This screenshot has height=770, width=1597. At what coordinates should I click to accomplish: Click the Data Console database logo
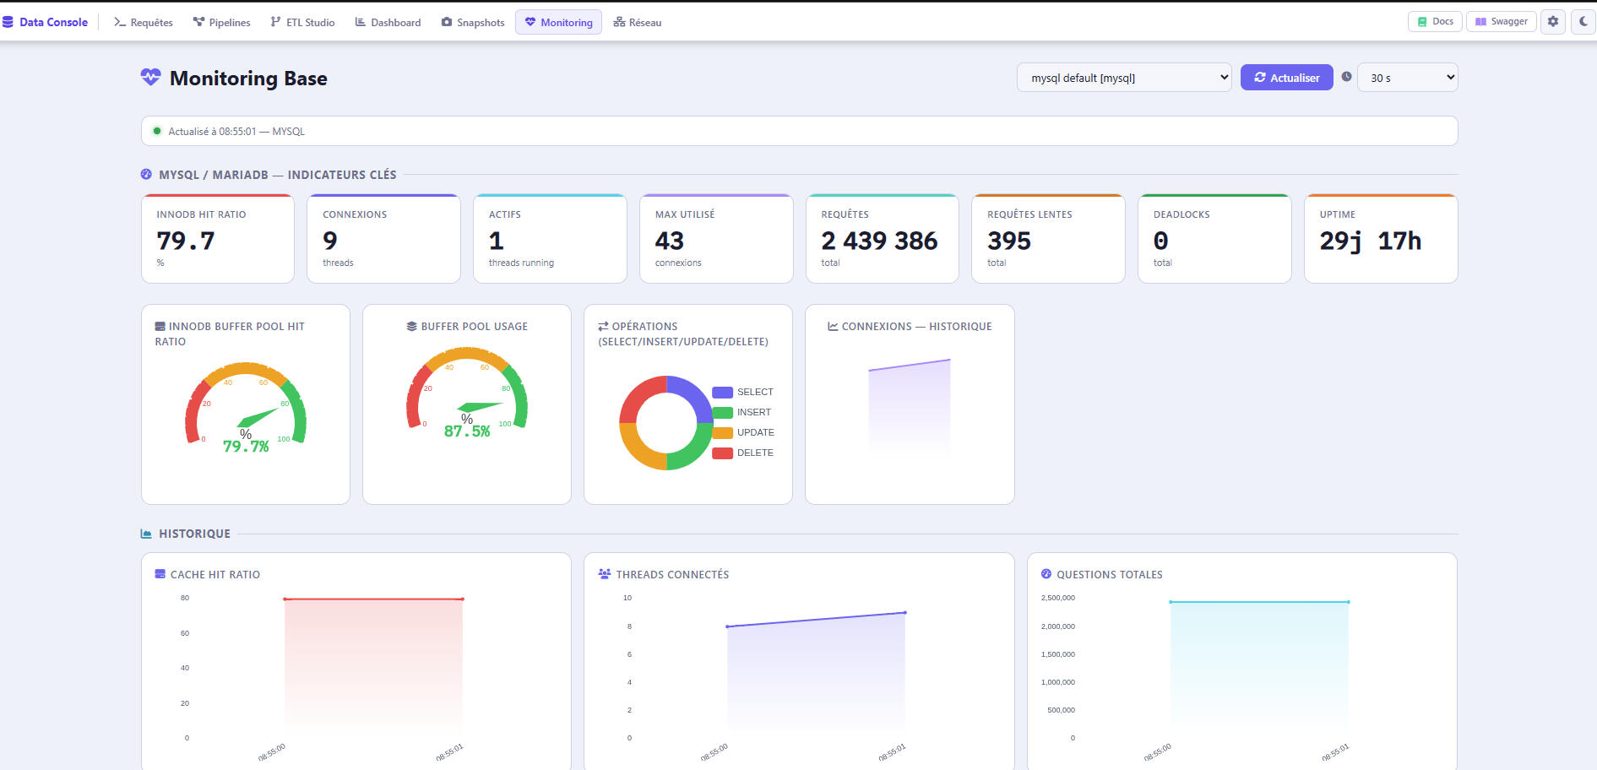click(8, 22)
